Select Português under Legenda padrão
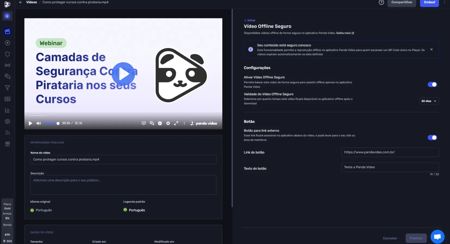 coord(134,210)
